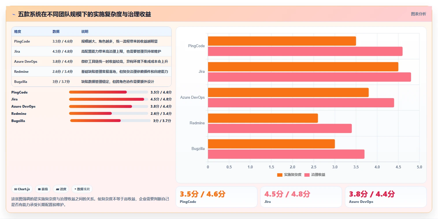Click Azure DevOps orange chart bar
The image size is (438, 219).
click(x=288, y=92)
